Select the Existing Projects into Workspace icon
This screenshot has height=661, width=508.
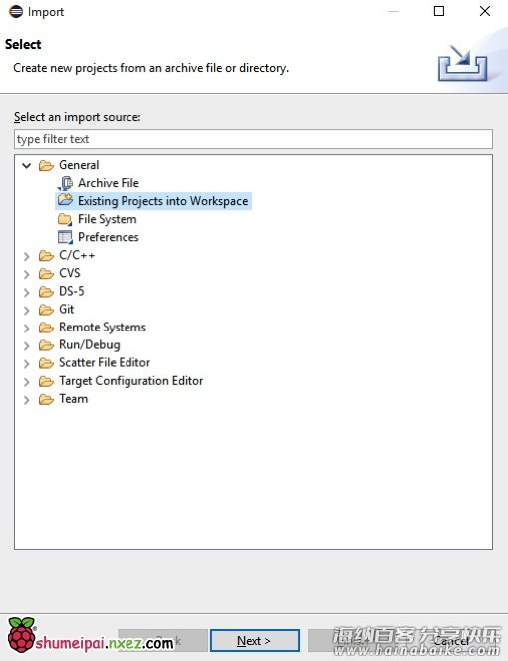coord(65,199)
